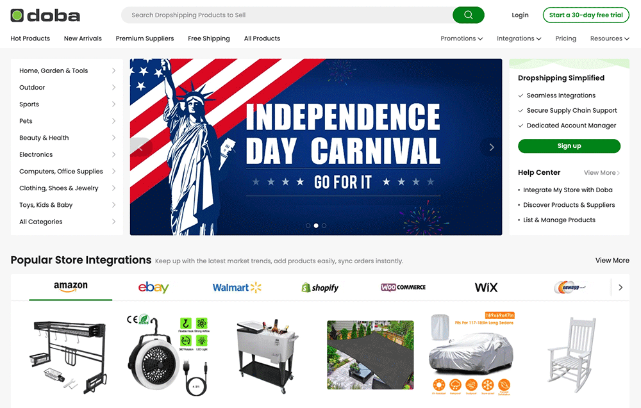Image resolution: width=641 pixels, height=408 pixels.
Task: Select the WooCommerce integration logo
Action: [x=403, y=288]
